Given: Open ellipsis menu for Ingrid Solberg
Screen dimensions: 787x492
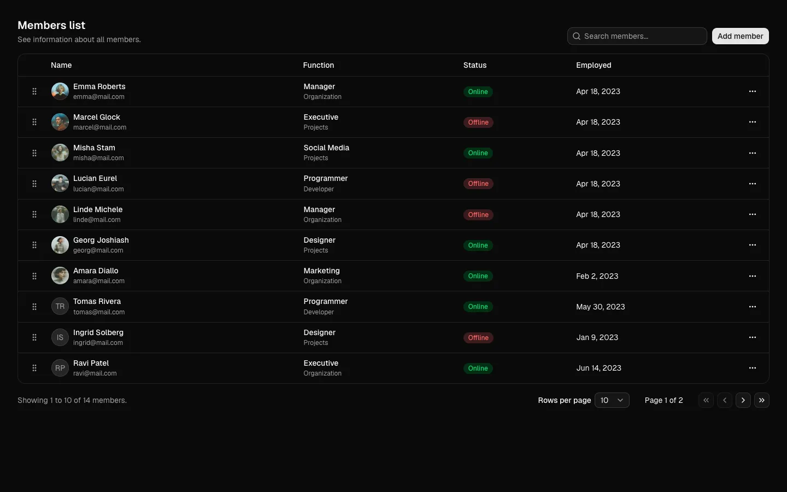Looking at the screenshot, I should 753,337.
